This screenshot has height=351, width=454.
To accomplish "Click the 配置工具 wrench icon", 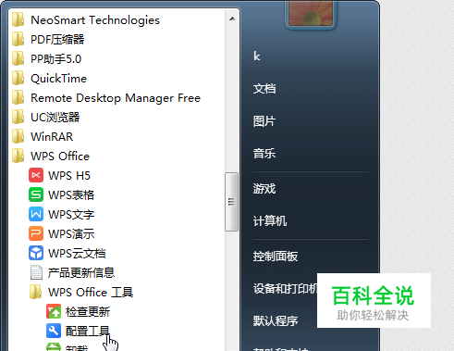I will [54, 331].
